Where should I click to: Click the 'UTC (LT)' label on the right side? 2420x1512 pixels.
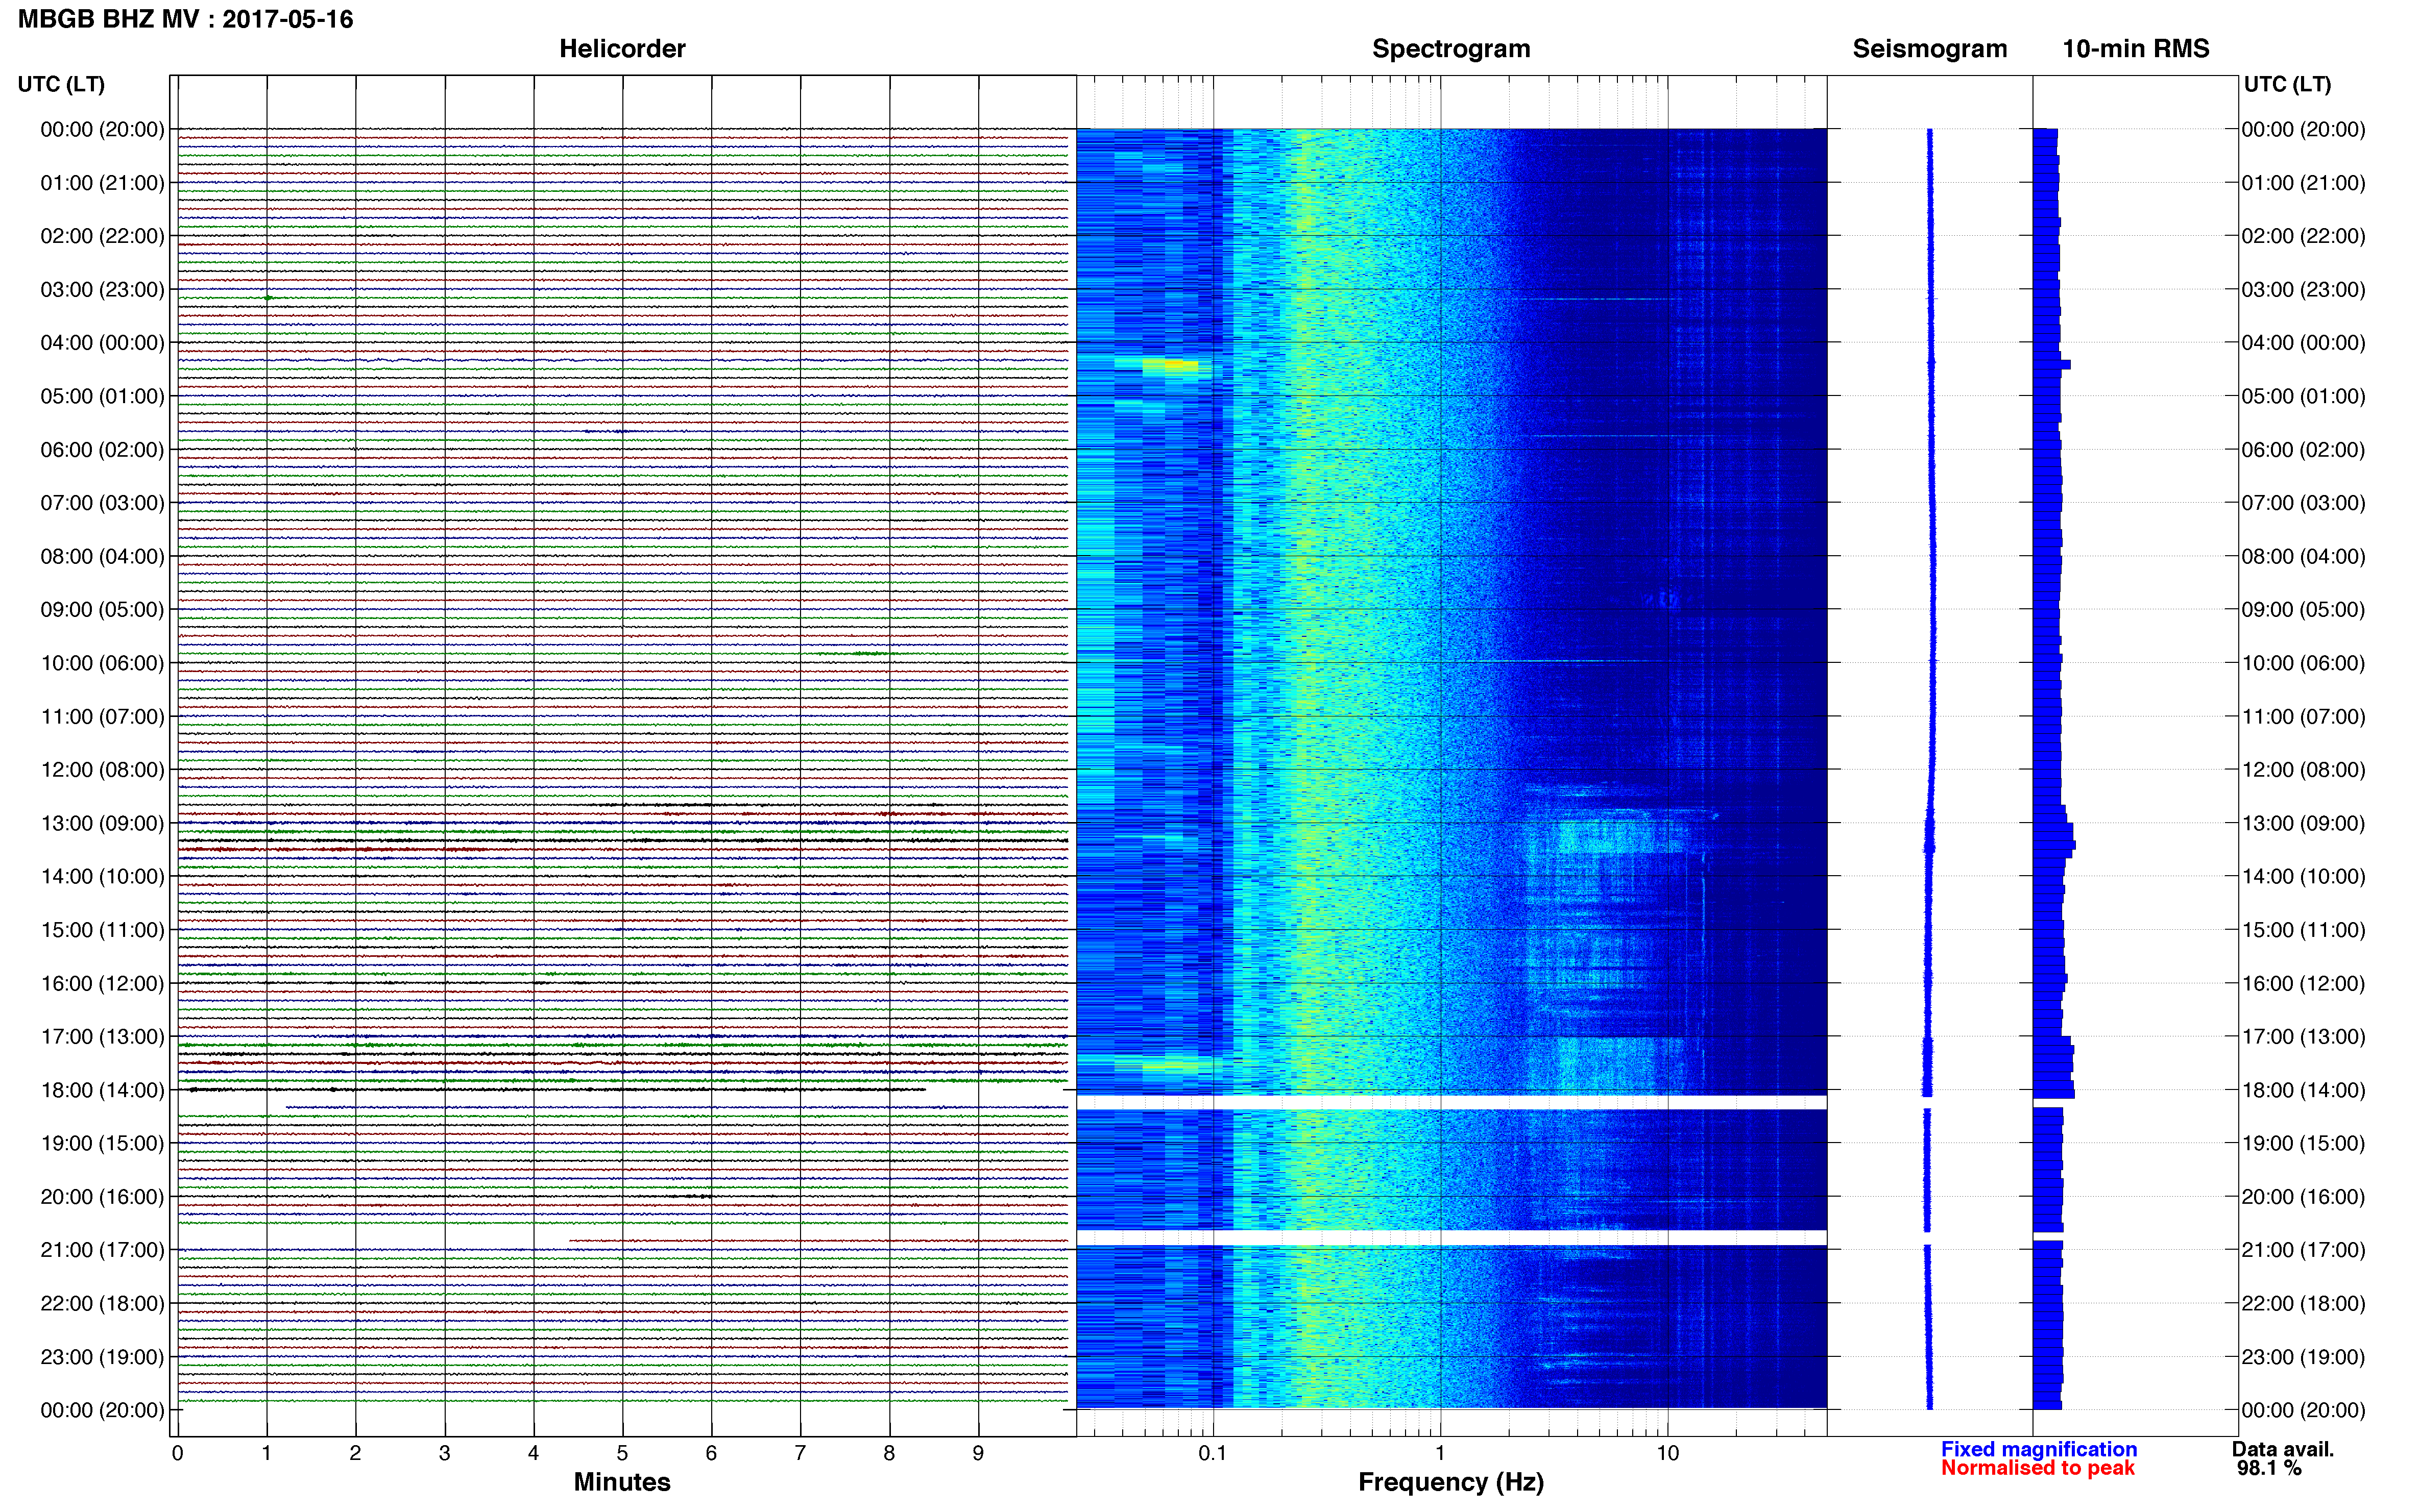click(x=2287, y=84)
